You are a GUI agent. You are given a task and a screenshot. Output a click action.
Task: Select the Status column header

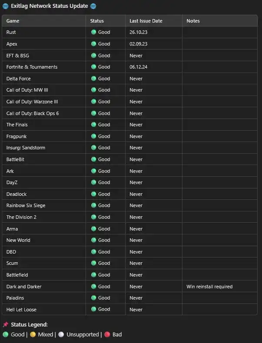point(97,21)
